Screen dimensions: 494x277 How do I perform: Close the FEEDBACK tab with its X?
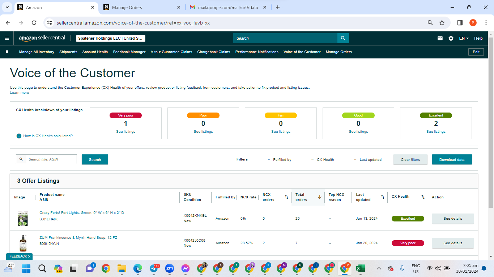coord(29,256)
